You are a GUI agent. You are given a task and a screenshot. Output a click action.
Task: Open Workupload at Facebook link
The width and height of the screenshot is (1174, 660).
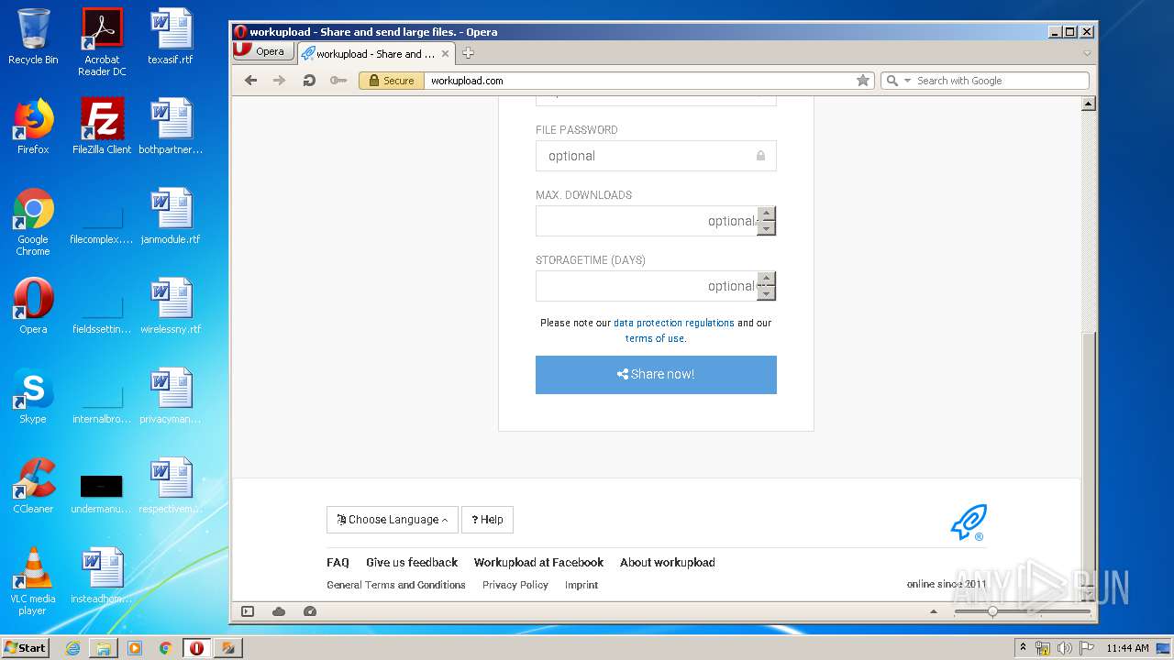(538, 563)
